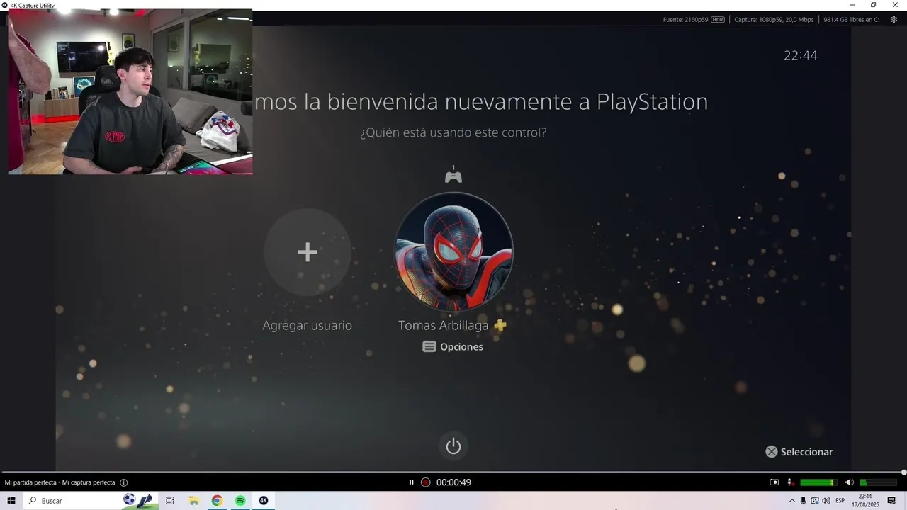Viewport: 907px width, 510px height.
Task: Open the system tray volume icon
Action: 826,501
